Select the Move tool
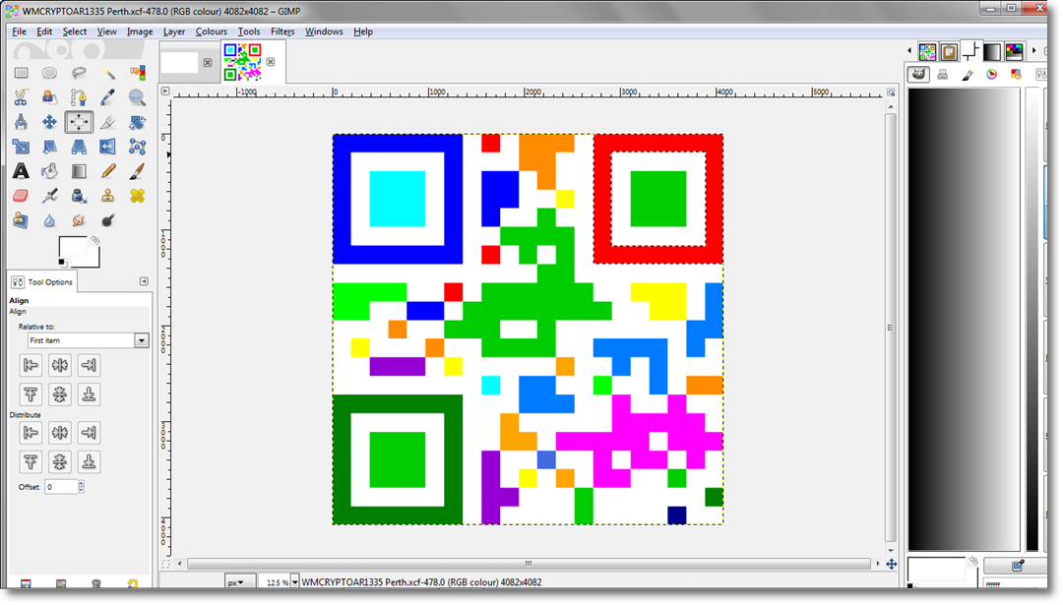This screenshot has height=605, width=1063. click(x=49, y=122)
